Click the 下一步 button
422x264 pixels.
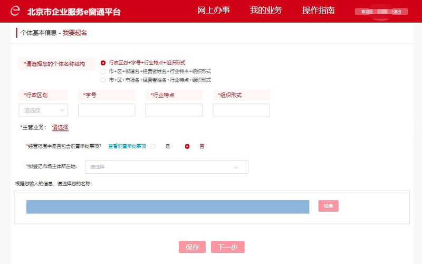point(227,247)
